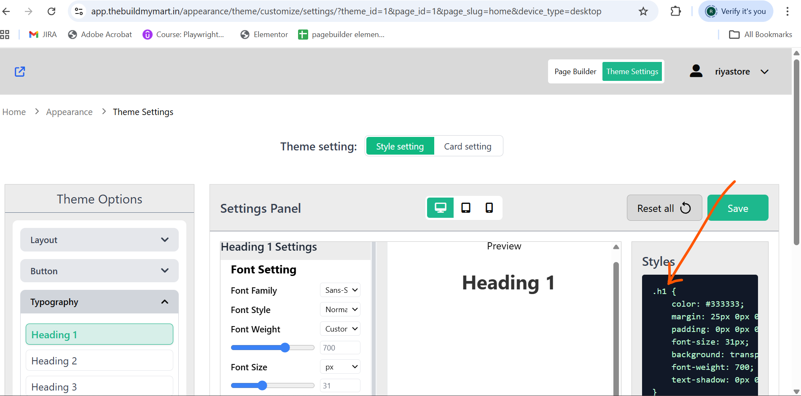Click the Theme Settings breadcrumb text

(x=143, y=112)
